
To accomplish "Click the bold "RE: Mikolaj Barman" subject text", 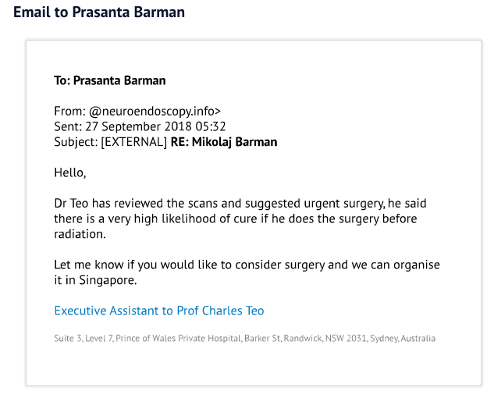I will click(224, 142).
